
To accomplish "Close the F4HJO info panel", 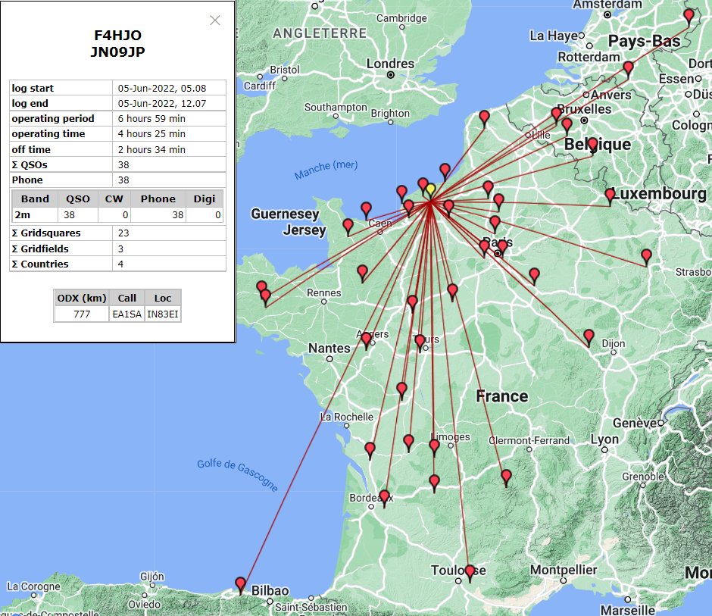I will pos(215,20).
